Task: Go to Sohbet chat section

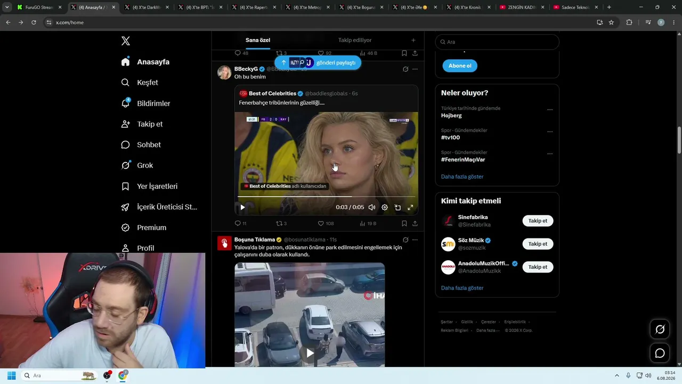Action: (141, 145)
